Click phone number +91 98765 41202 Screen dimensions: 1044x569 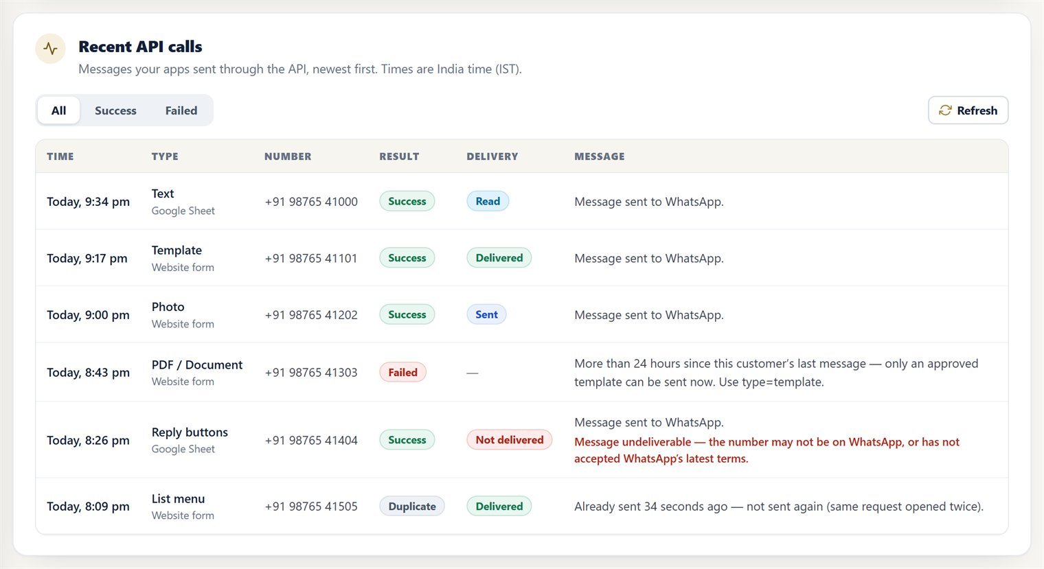tap(311, 315)
